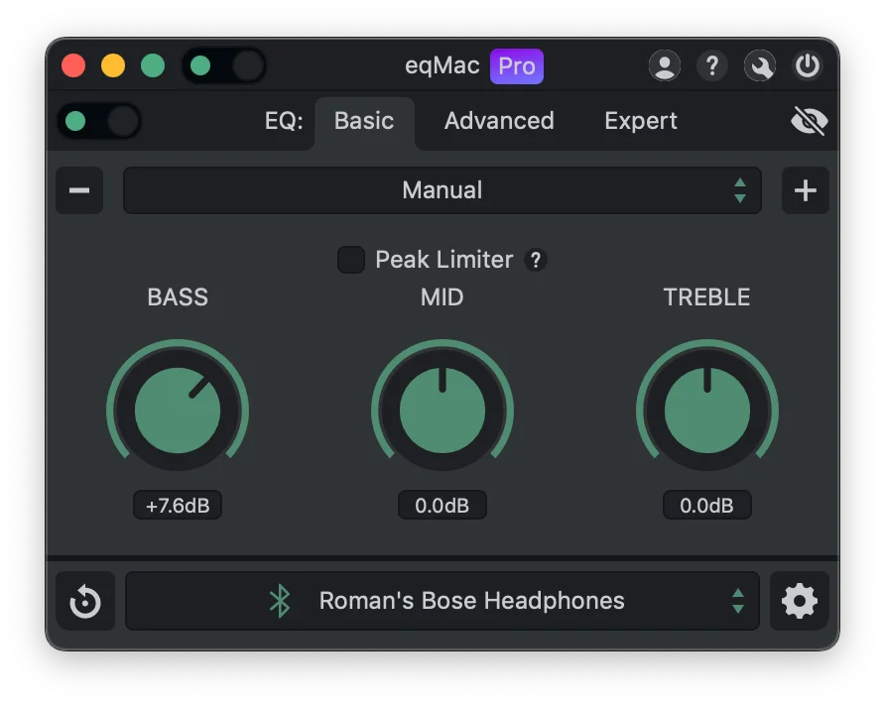Click the output device up-down arrows
This screenshot has width=885, height=704.
coord(738,601)
